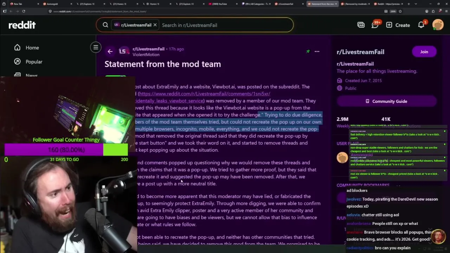The width and height of the screenshot is (450, 253).
Task: Click the 200% zoom level indicator
Action: coord(393,11)
